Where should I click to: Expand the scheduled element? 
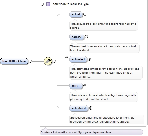pyautogui.click(x=90, y=108)
